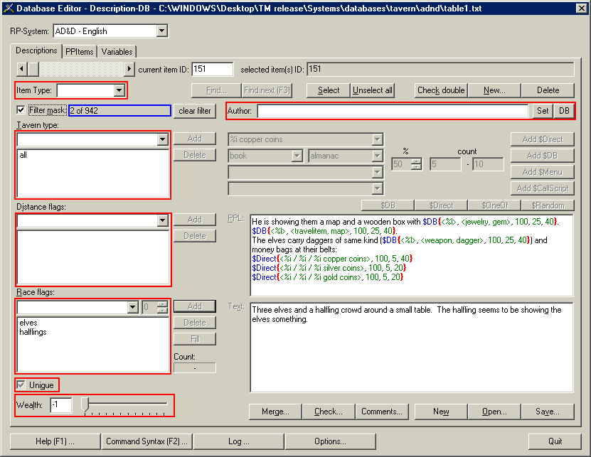Switch to the Variables tab
591x457 pixels.
click(117, 52)
